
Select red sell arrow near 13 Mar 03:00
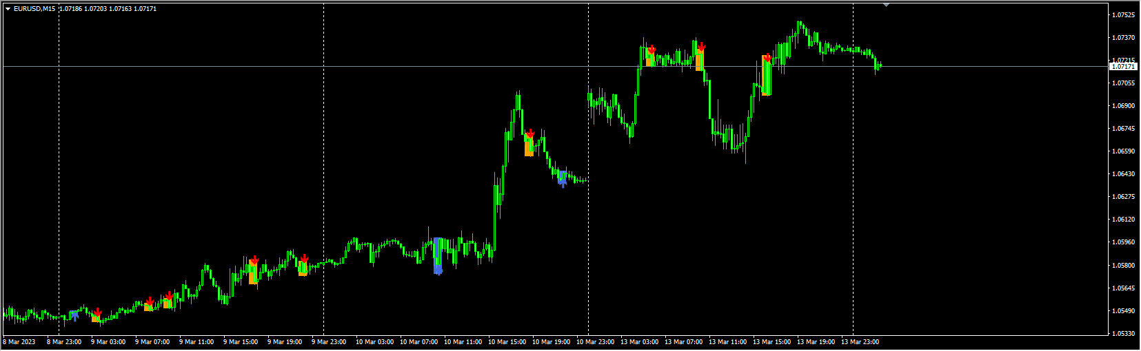pos(652,50)
